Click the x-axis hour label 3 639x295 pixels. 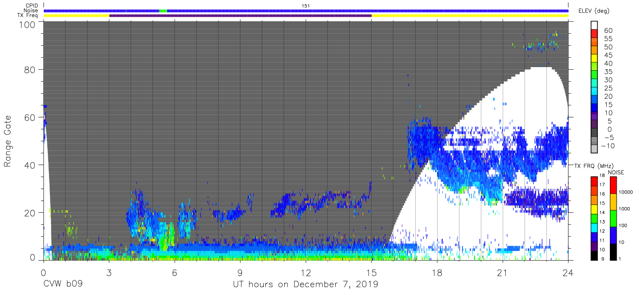pos(109,272)
